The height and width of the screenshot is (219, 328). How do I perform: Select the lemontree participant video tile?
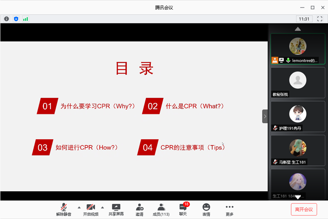[x=298, y=49]
